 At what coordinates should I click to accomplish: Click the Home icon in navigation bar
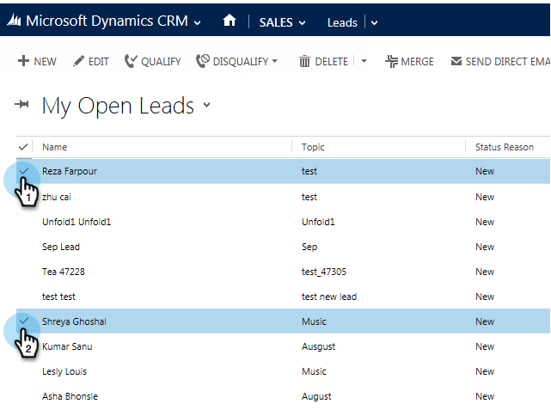pyautogui.click(x=230, y=21)
